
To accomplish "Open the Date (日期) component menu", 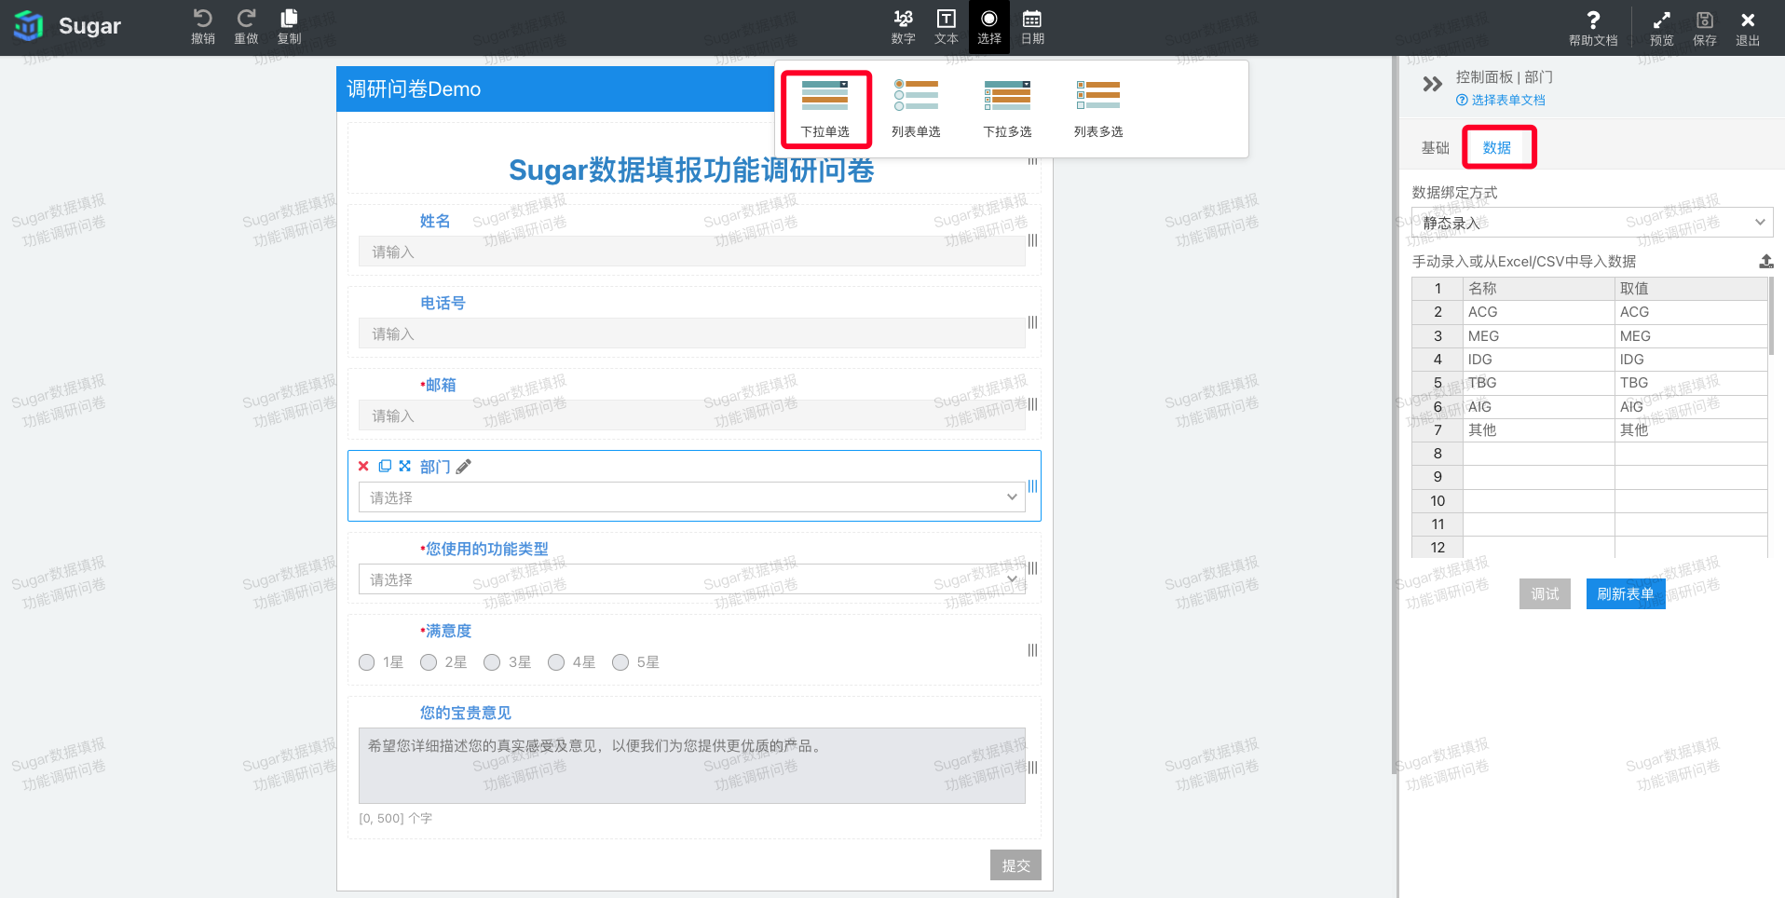I will [x=1032, y=27].
